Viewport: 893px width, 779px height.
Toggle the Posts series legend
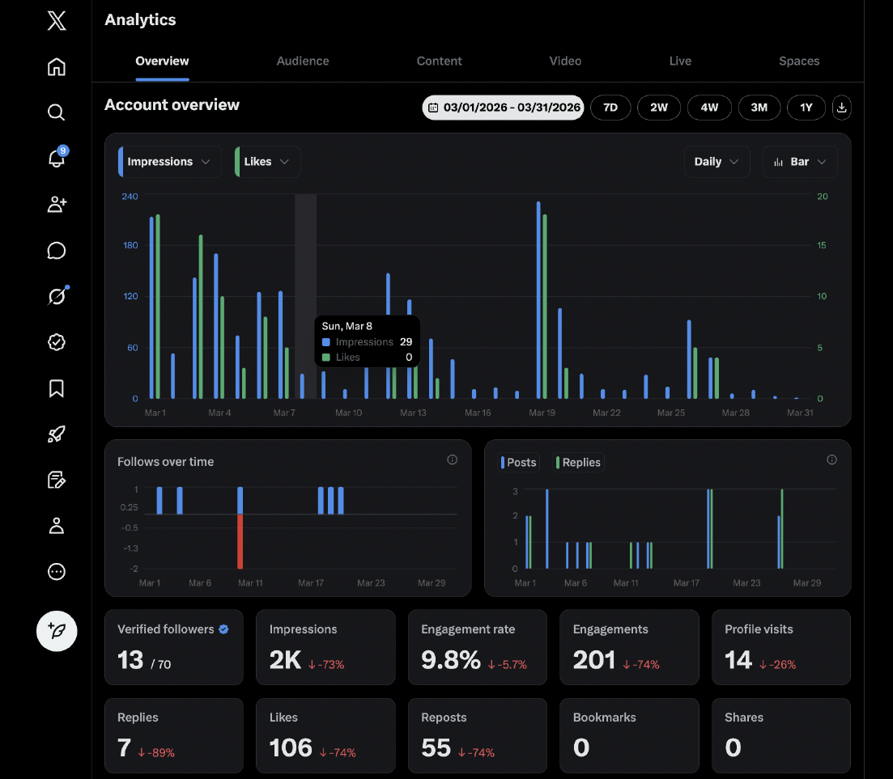(519, 463)
